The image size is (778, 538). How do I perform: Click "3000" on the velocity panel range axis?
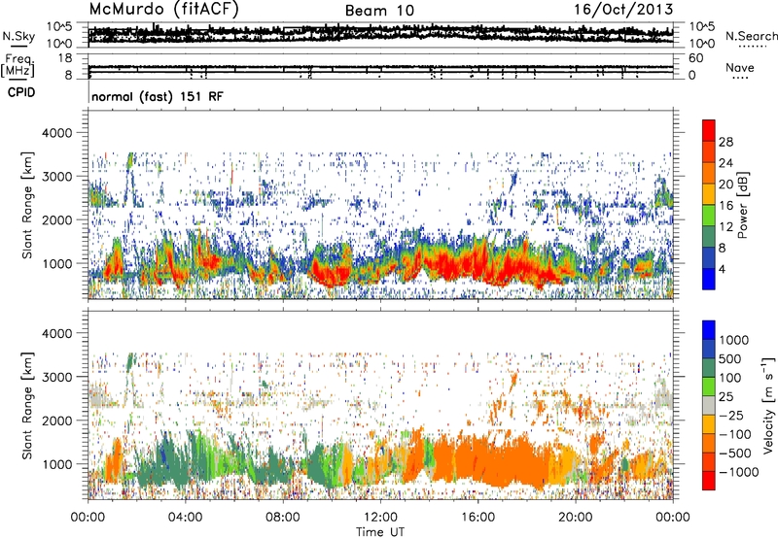[x=58, y=377]
